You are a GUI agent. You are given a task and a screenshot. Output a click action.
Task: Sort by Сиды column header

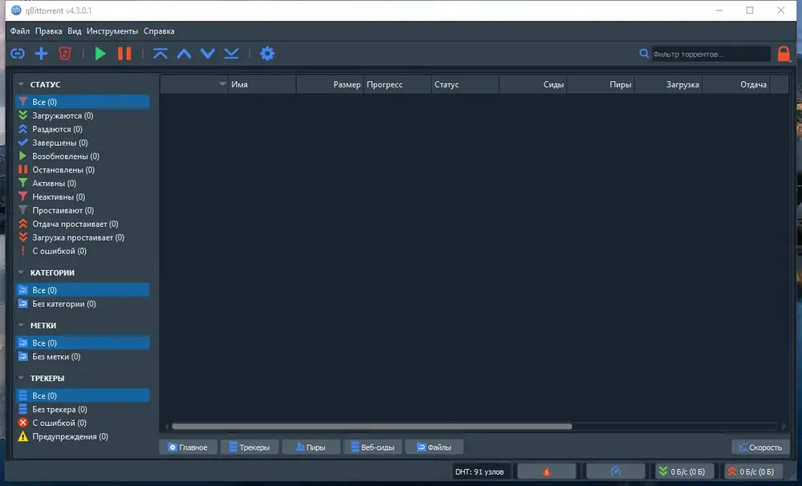(533, 84)
